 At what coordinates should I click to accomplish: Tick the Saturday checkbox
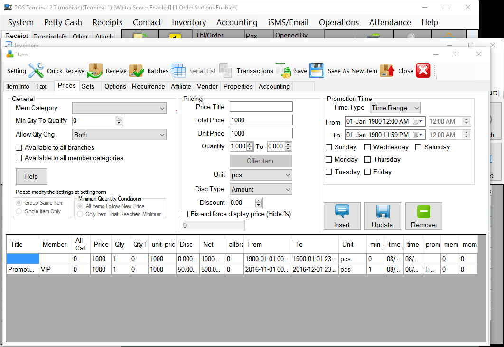(x=418, y=147)
